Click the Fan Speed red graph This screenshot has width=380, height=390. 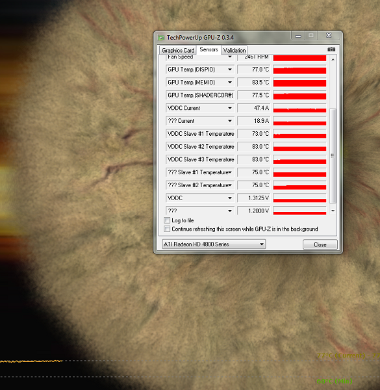click(299, 58)
